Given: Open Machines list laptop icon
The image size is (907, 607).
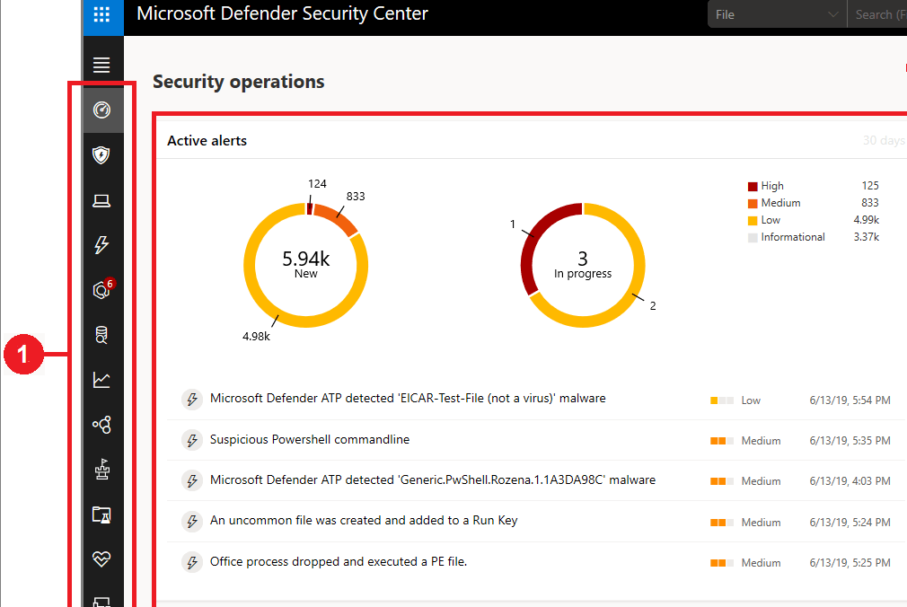Looking at the screenshot, I should click(x=101, y=201).
